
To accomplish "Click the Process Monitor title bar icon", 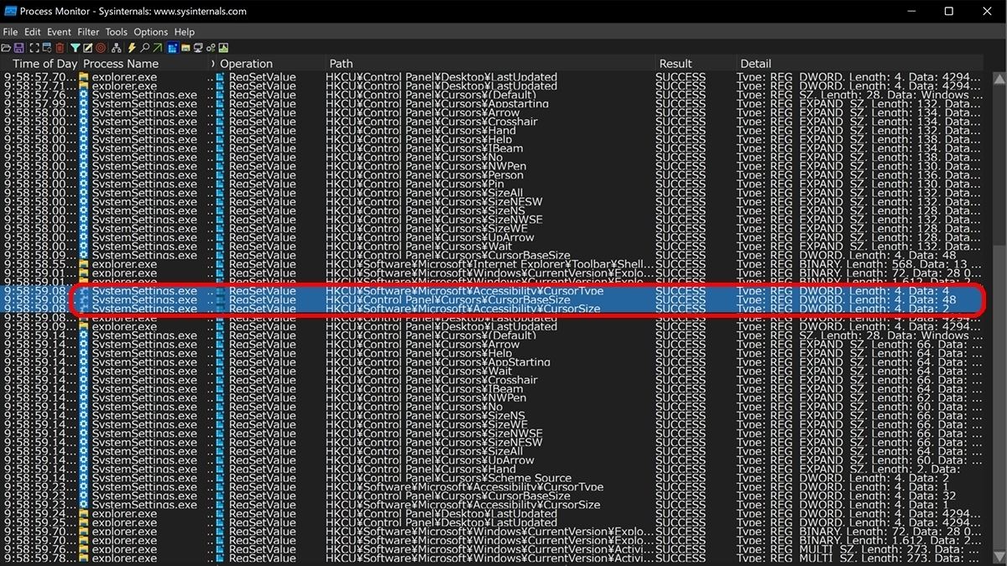I will (11, 11).
